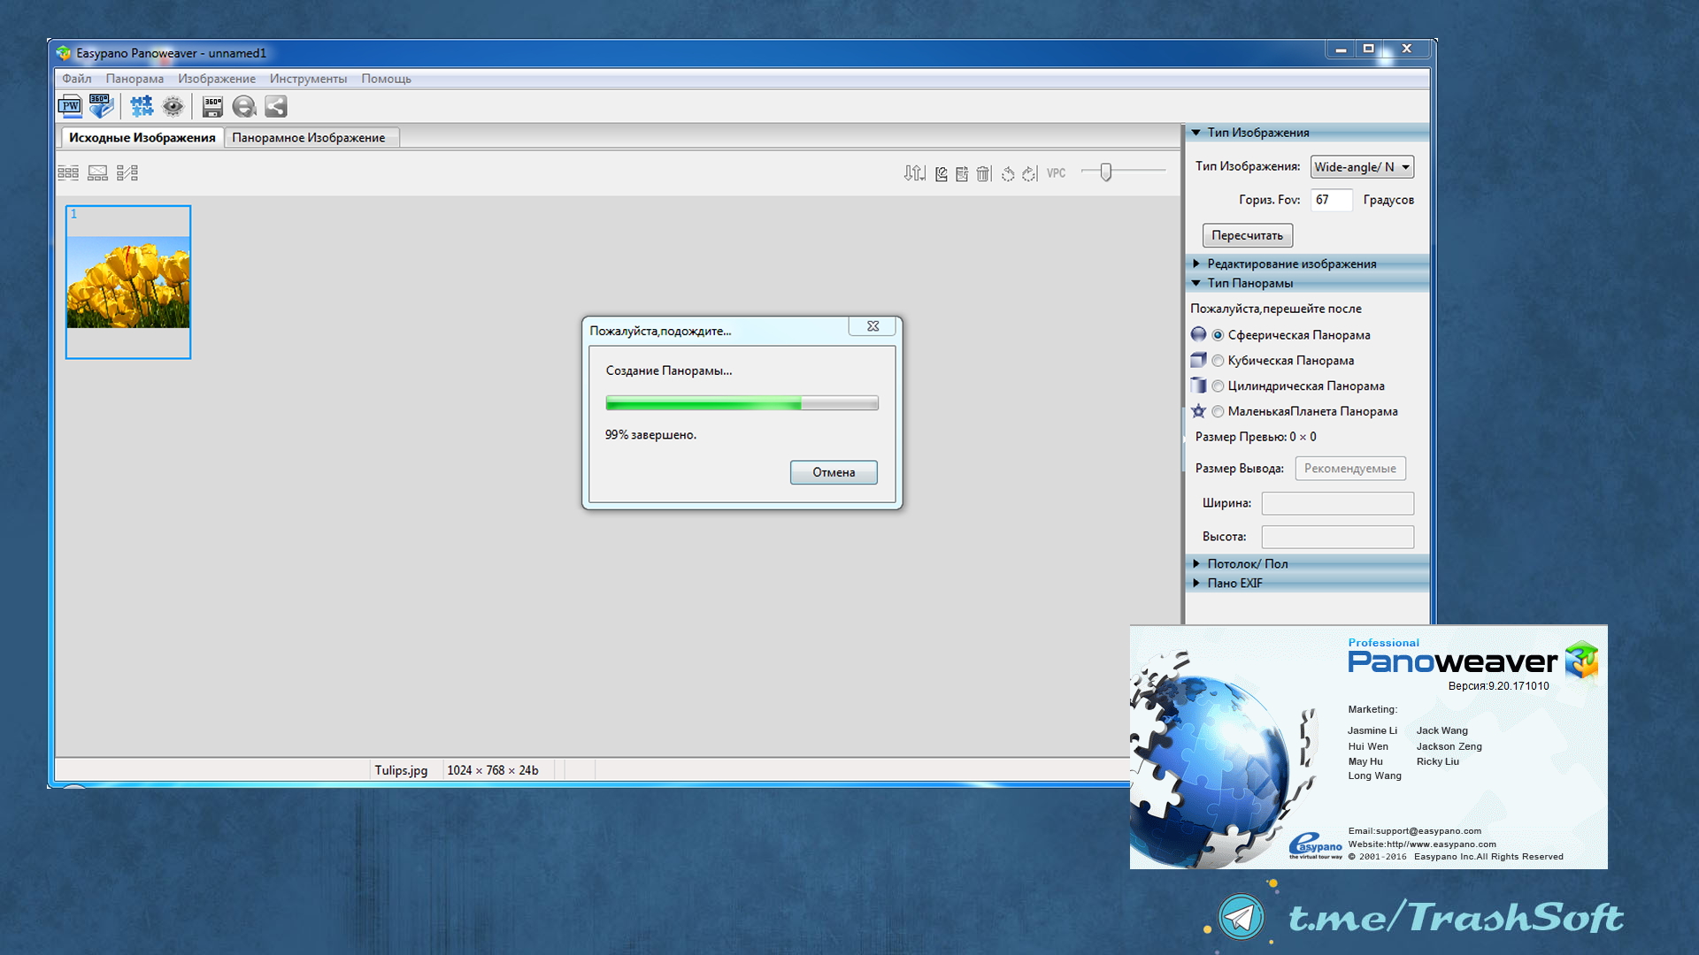Switch to Исходные Изображения tab
The width and height of the screenshot is (1699, 955).
tap(142, 137)
